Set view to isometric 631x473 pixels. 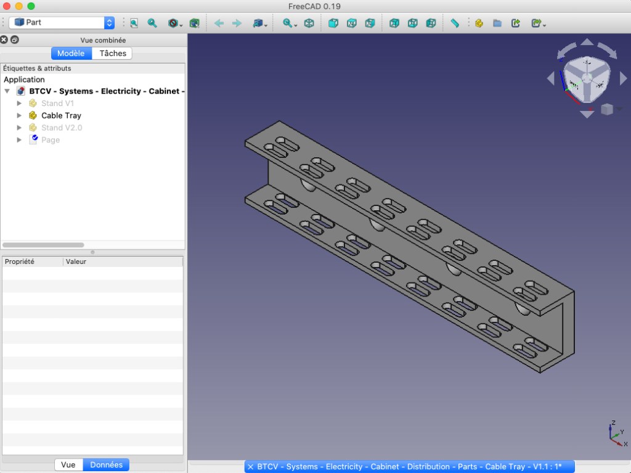[x=309, y=23]
